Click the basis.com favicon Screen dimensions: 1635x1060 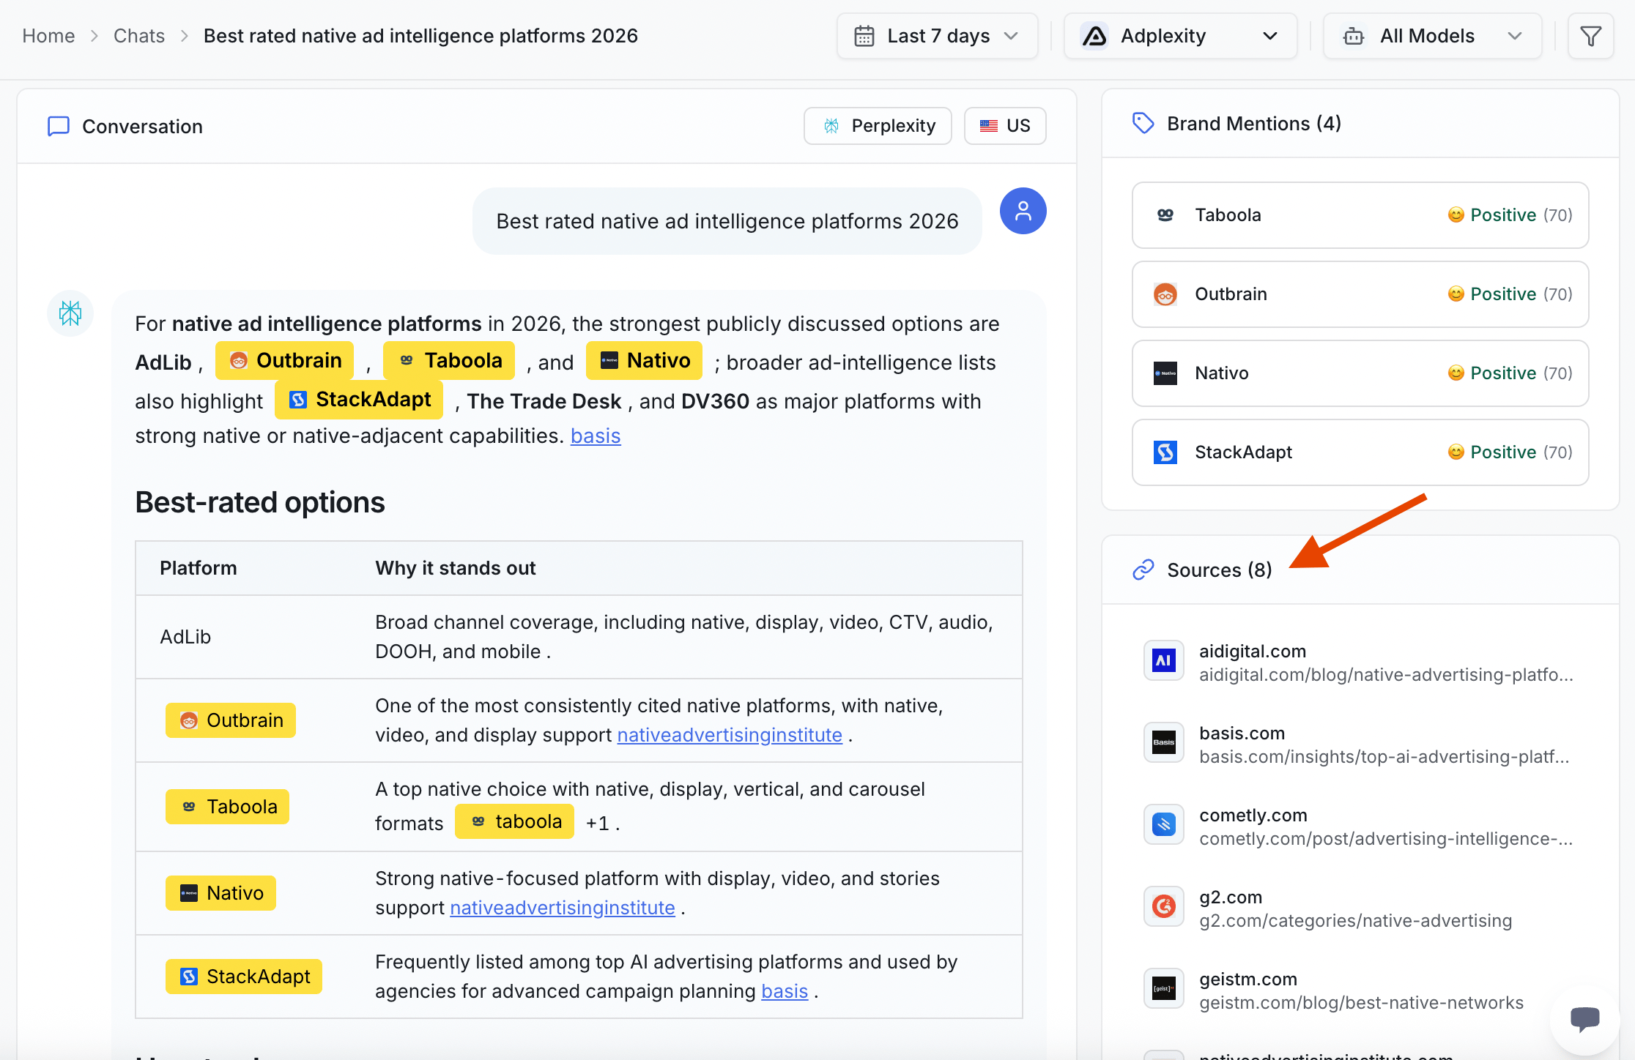pyautogui.click(x=1163, y=742)
